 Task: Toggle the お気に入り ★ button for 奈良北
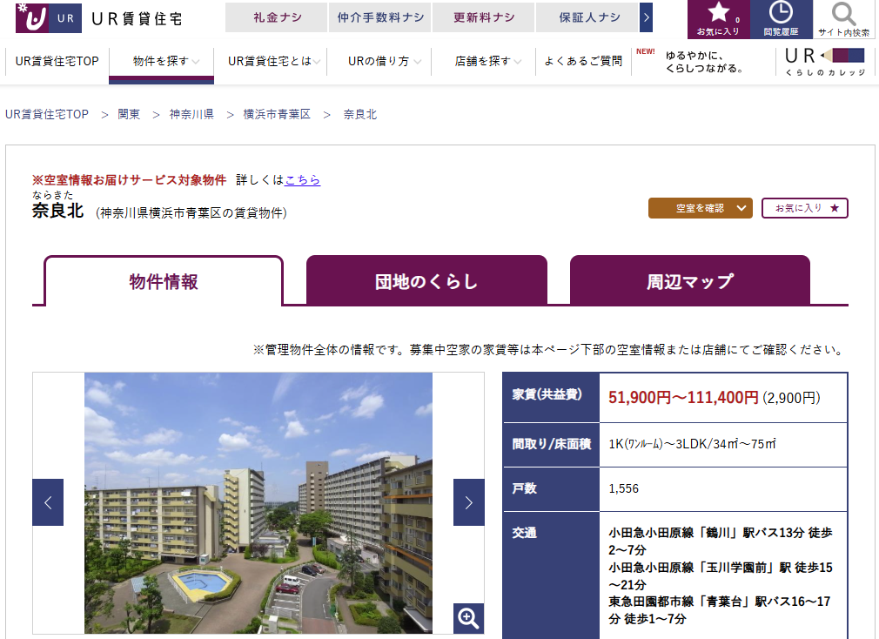pos(805,208)
